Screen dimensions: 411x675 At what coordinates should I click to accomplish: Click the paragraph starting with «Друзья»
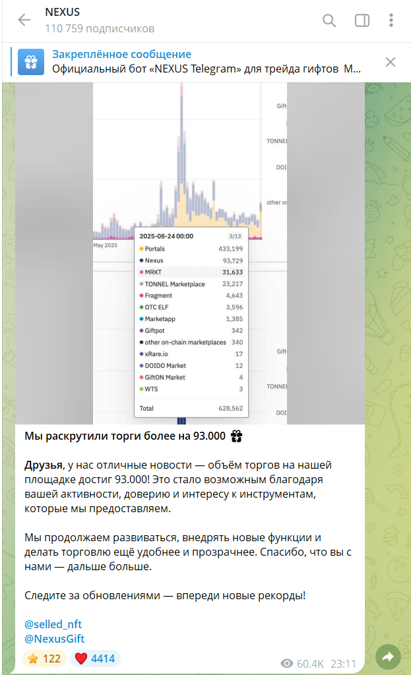tap(178, 487)
